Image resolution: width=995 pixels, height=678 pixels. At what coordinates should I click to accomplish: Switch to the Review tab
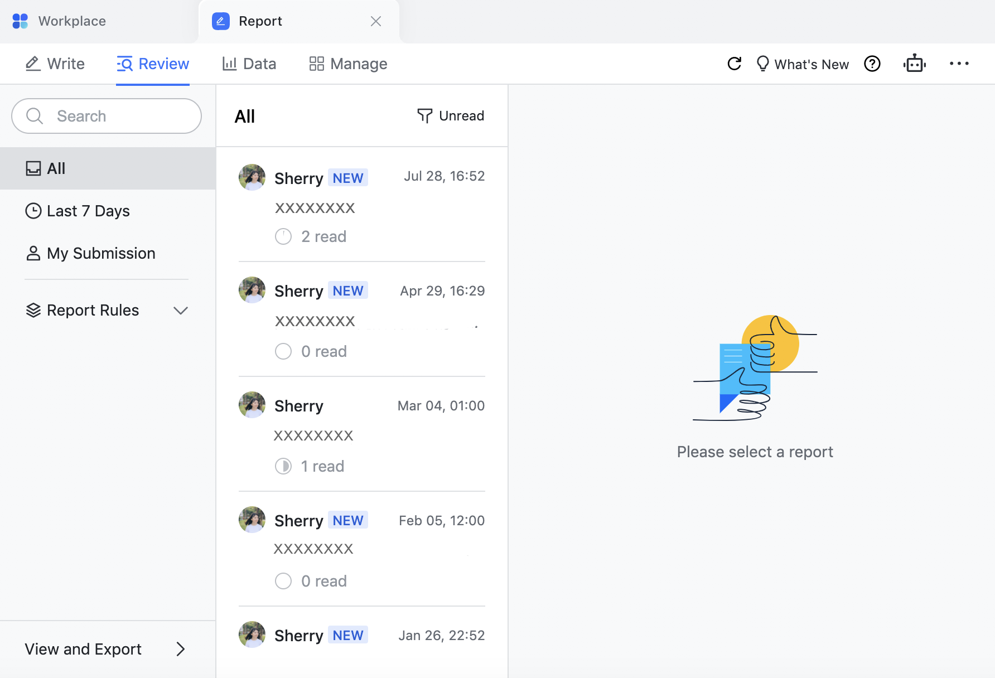[x=153, y=64]
